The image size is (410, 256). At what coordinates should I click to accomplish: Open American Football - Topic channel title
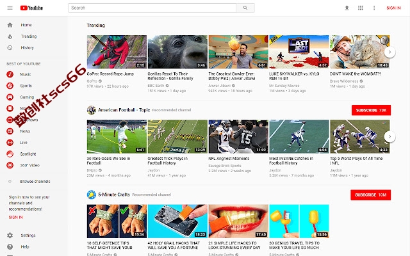(124, 110)
